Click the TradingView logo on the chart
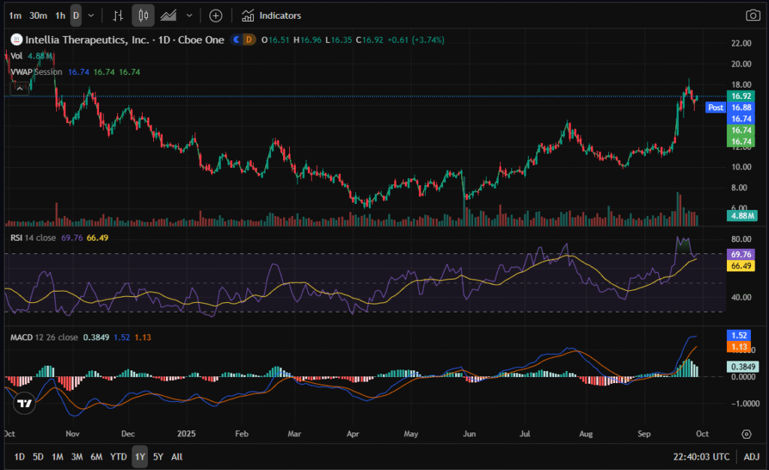 point(25,403)
